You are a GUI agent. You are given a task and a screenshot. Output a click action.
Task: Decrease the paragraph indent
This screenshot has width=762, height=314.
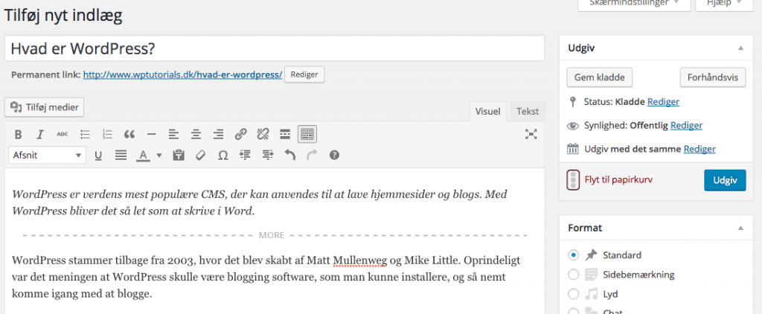[x=246, y=156]
